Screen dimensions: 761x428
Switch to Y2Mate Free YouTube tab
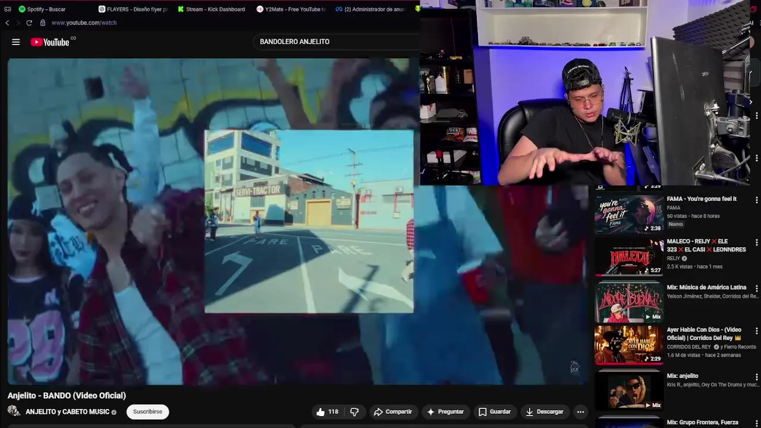tap(291, 9)
